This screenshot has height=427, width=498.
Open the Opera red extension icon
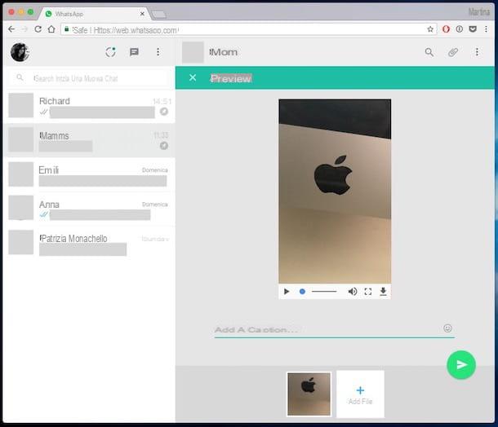point(446,29)
